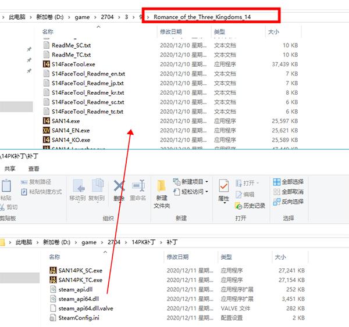Click the Rename (重命名) ribbon icon

tap(138, 187)
